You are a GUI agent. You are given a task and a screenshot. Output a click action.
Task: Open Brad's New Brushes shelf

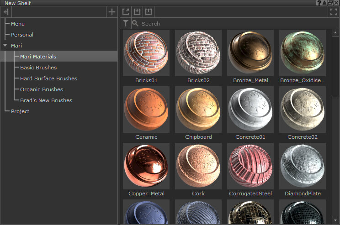(x=46, y=100)
